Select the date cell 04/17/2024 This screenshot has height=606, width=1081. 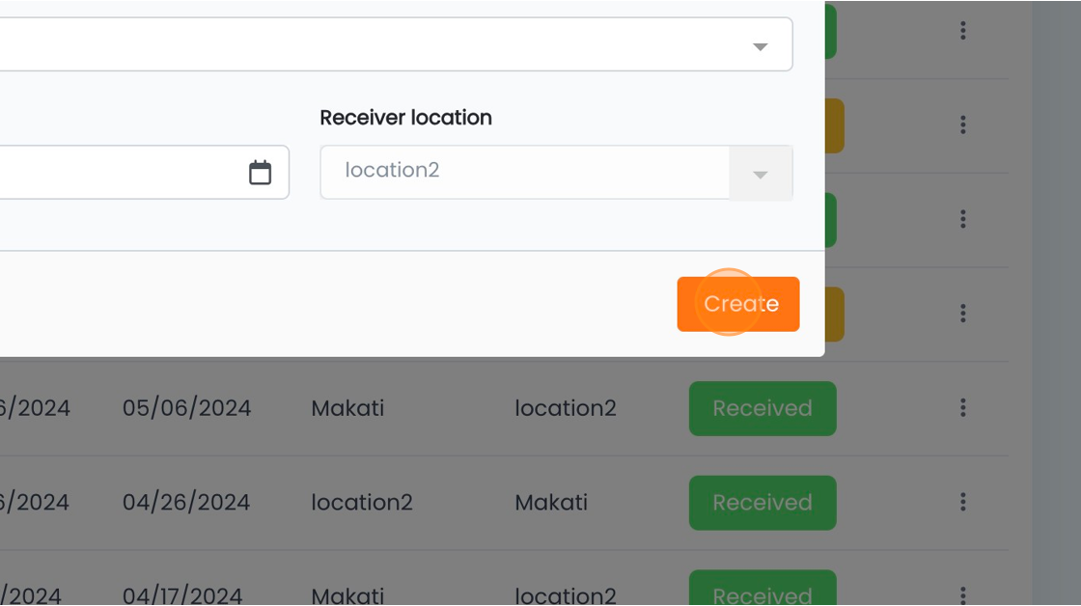[x=182, y=595]
